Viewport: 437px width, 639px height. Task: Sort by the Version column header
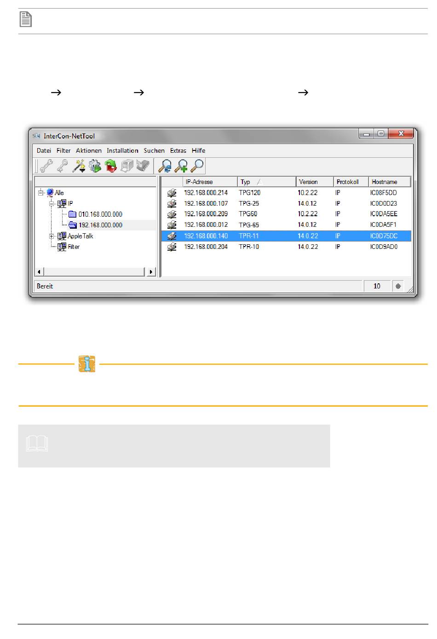pos(314,182)
